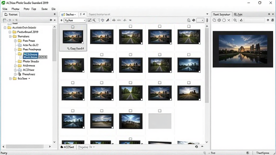Viewport: 276px width, 155px height.
Task: Open the dropdown arrow at the address bar's right end
Action: tap(207, 14)
